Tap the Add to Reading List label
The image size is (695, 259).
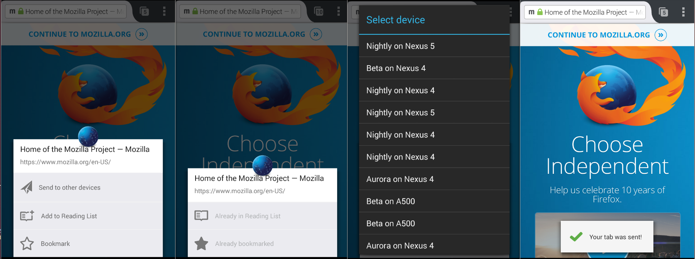click(x=69, y=216)
